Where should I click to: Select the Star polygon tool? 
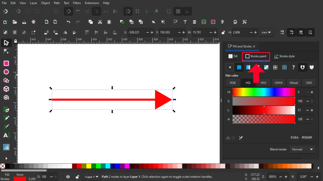(6, 80)
